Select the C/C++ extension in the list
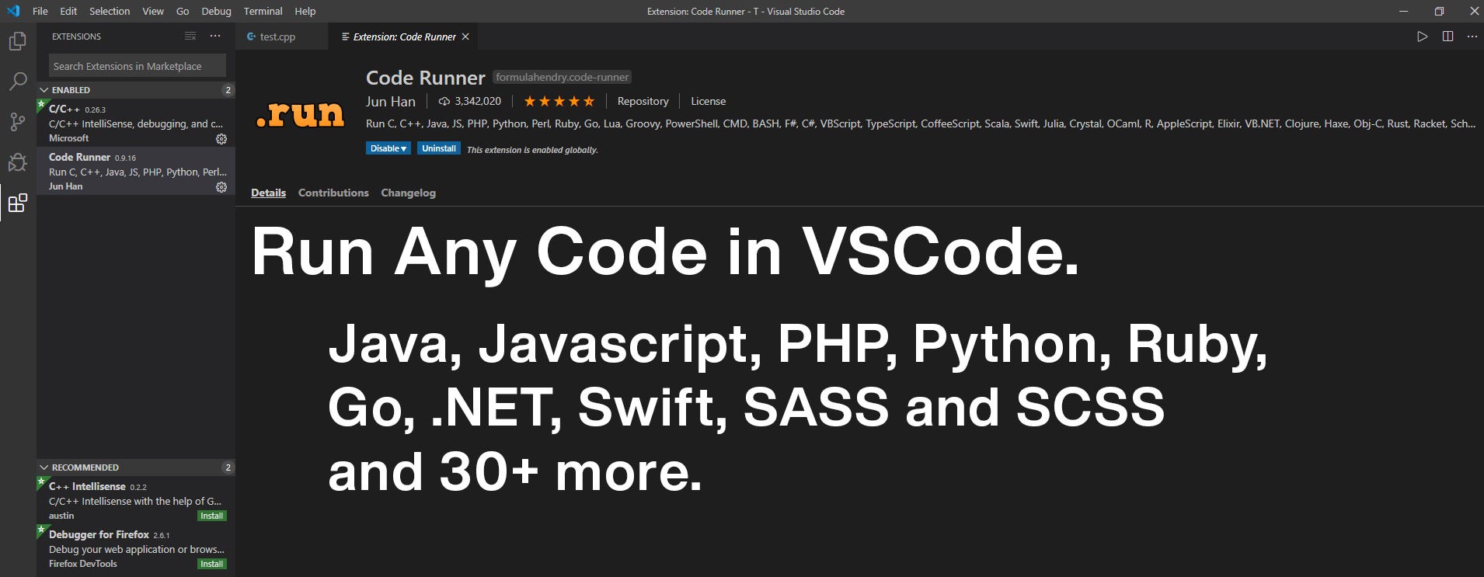 click(136, 123)
